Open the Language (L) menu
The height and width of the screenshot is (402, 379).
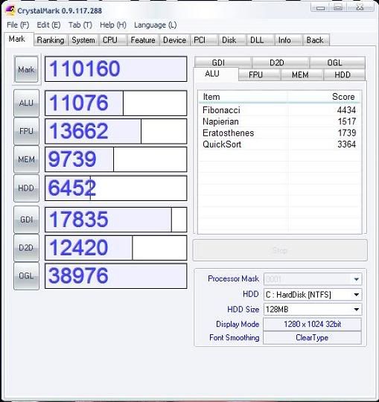tap(155, 25)
